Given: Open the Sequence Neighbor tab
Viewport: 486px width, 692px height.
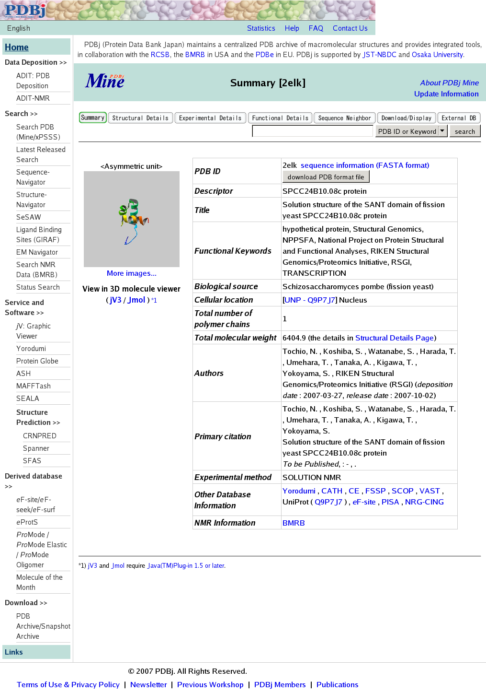Looking at the screenshot, I should coord(345,118).
